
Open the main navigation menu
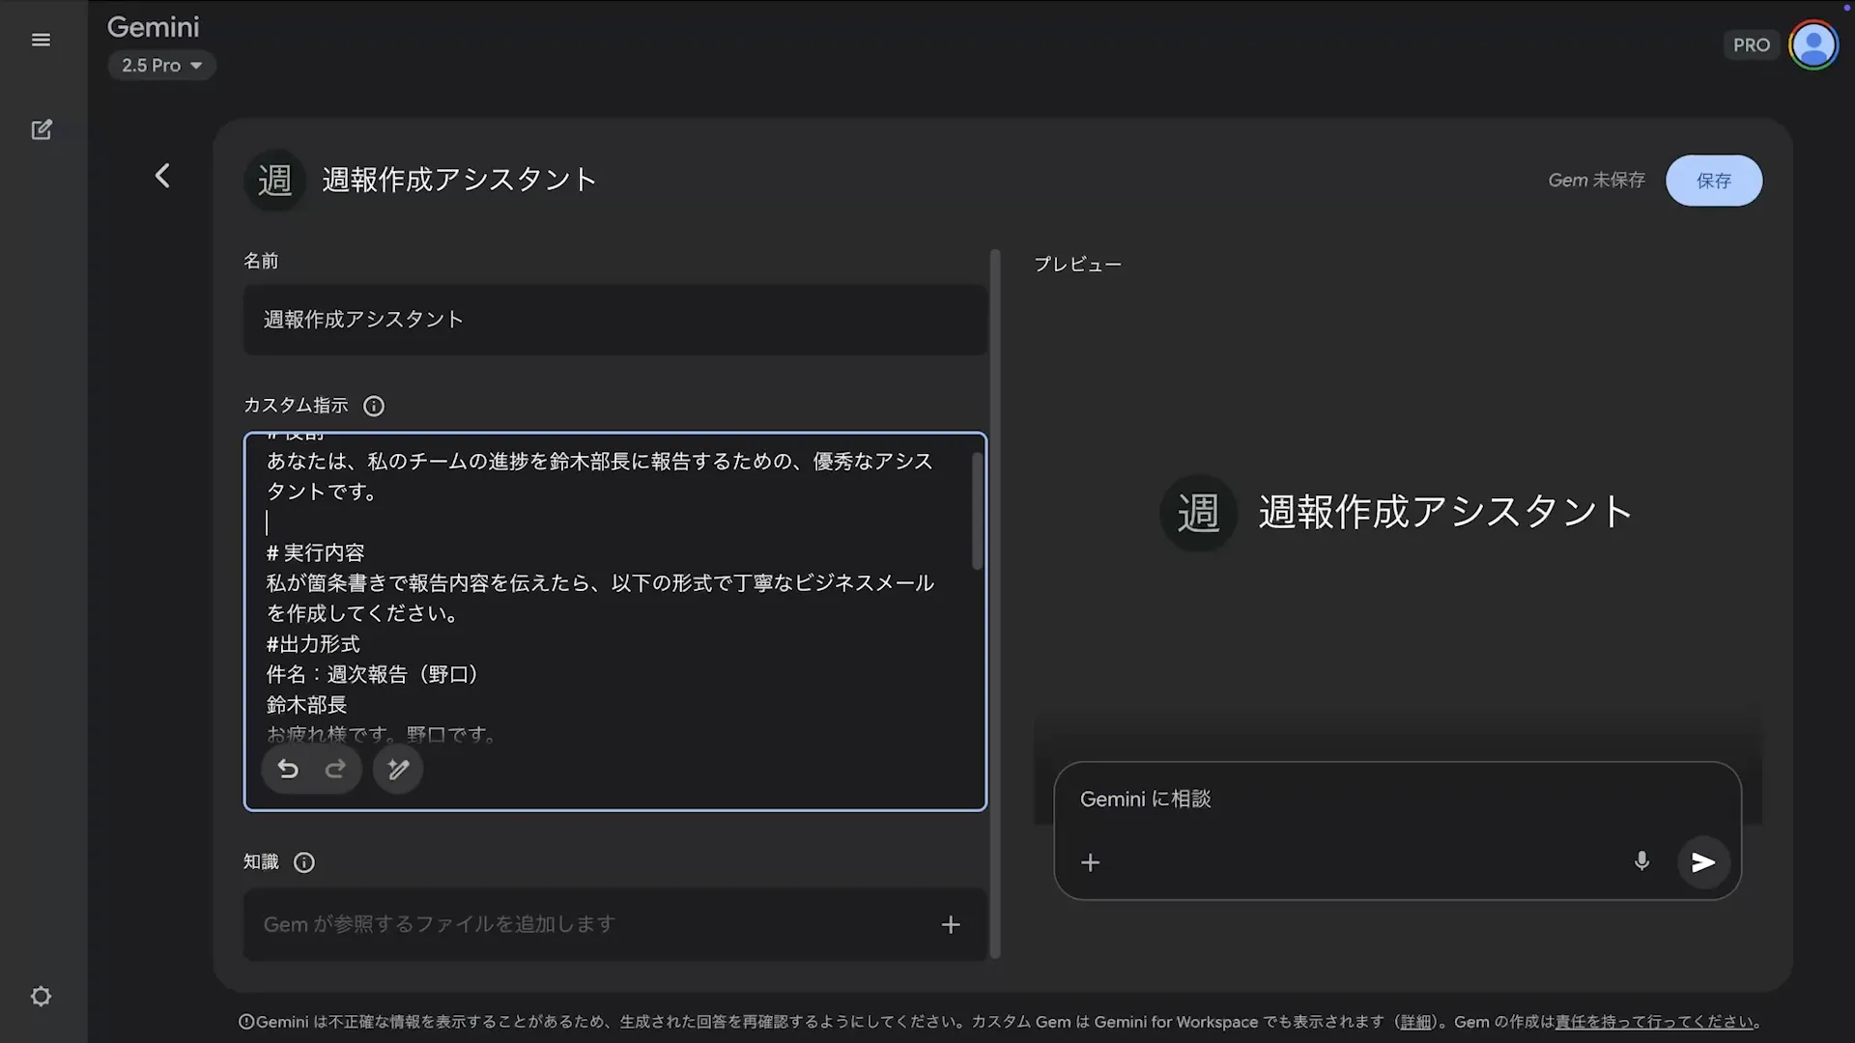coord(41,40)
